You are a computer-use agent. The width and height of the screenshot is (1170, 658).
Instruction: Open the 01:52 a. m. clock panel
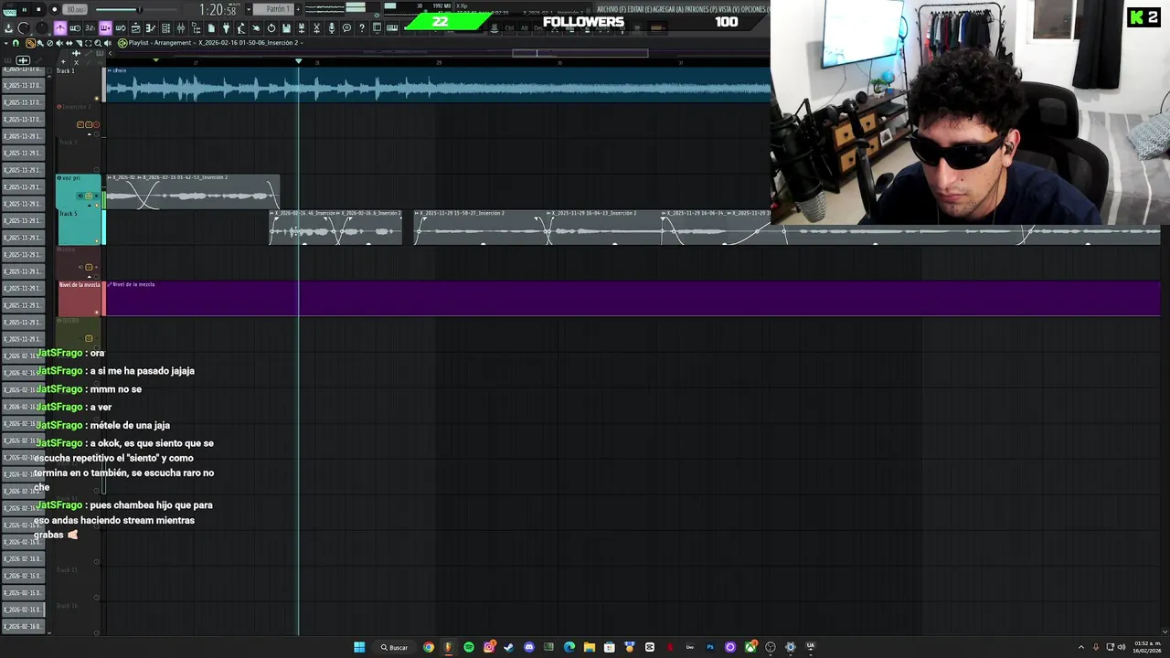1147,647
